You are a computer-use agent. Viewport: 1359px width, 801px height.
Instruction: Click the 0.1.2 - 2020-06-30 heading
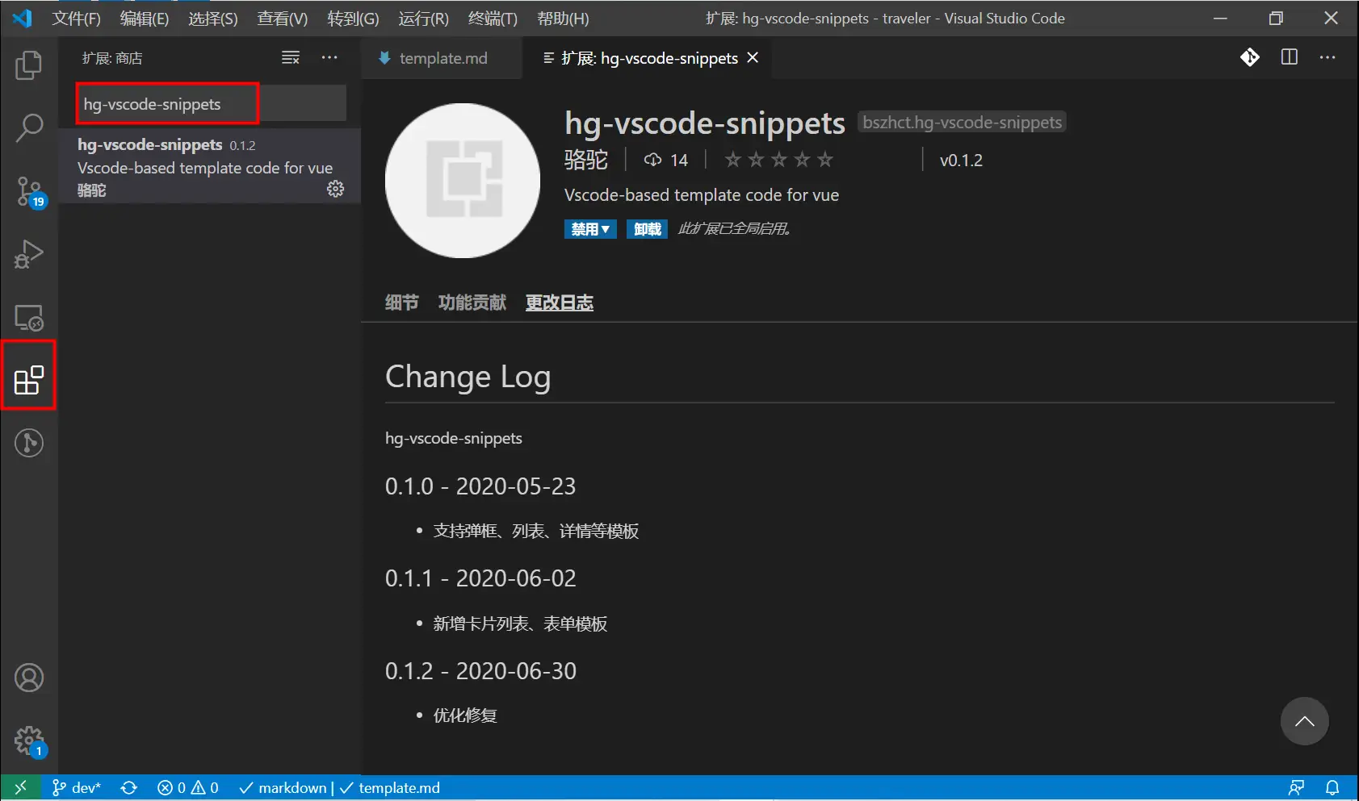click(480, 670)
